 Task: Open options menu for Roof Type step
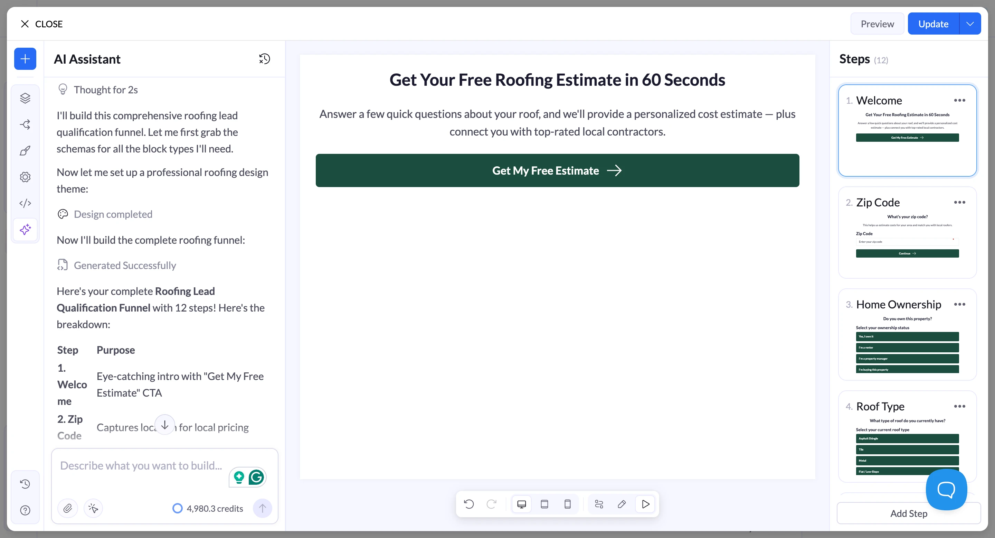[x=959, y=407]
